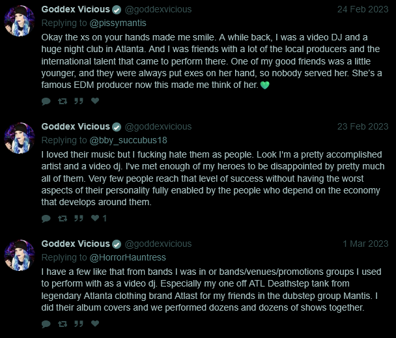The height and width of the screenshot is (338, 396).
Task: Like the tweet replying to @bby_succubus18
Action: (95, 218)
